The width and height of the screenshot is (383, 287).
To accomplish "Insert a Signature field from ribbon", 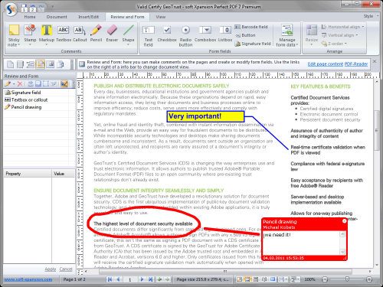I will coord(253,44).
